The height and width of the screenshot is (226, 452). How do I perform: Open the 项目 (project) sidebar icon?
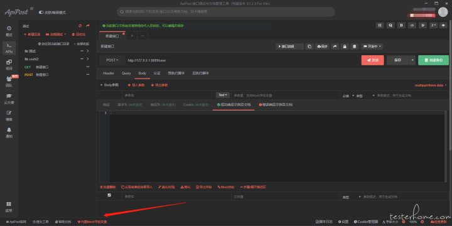[9, 65]
